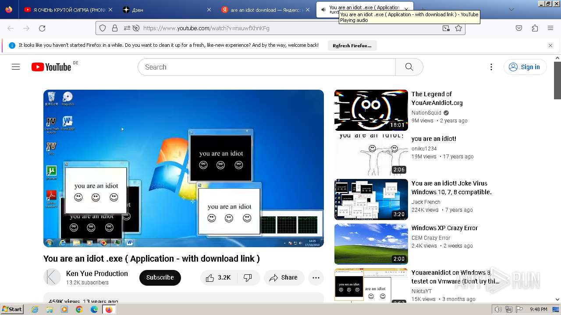Click channel name NikitaYT
Viewport: 561px width, 315px height.
[422, 291]
